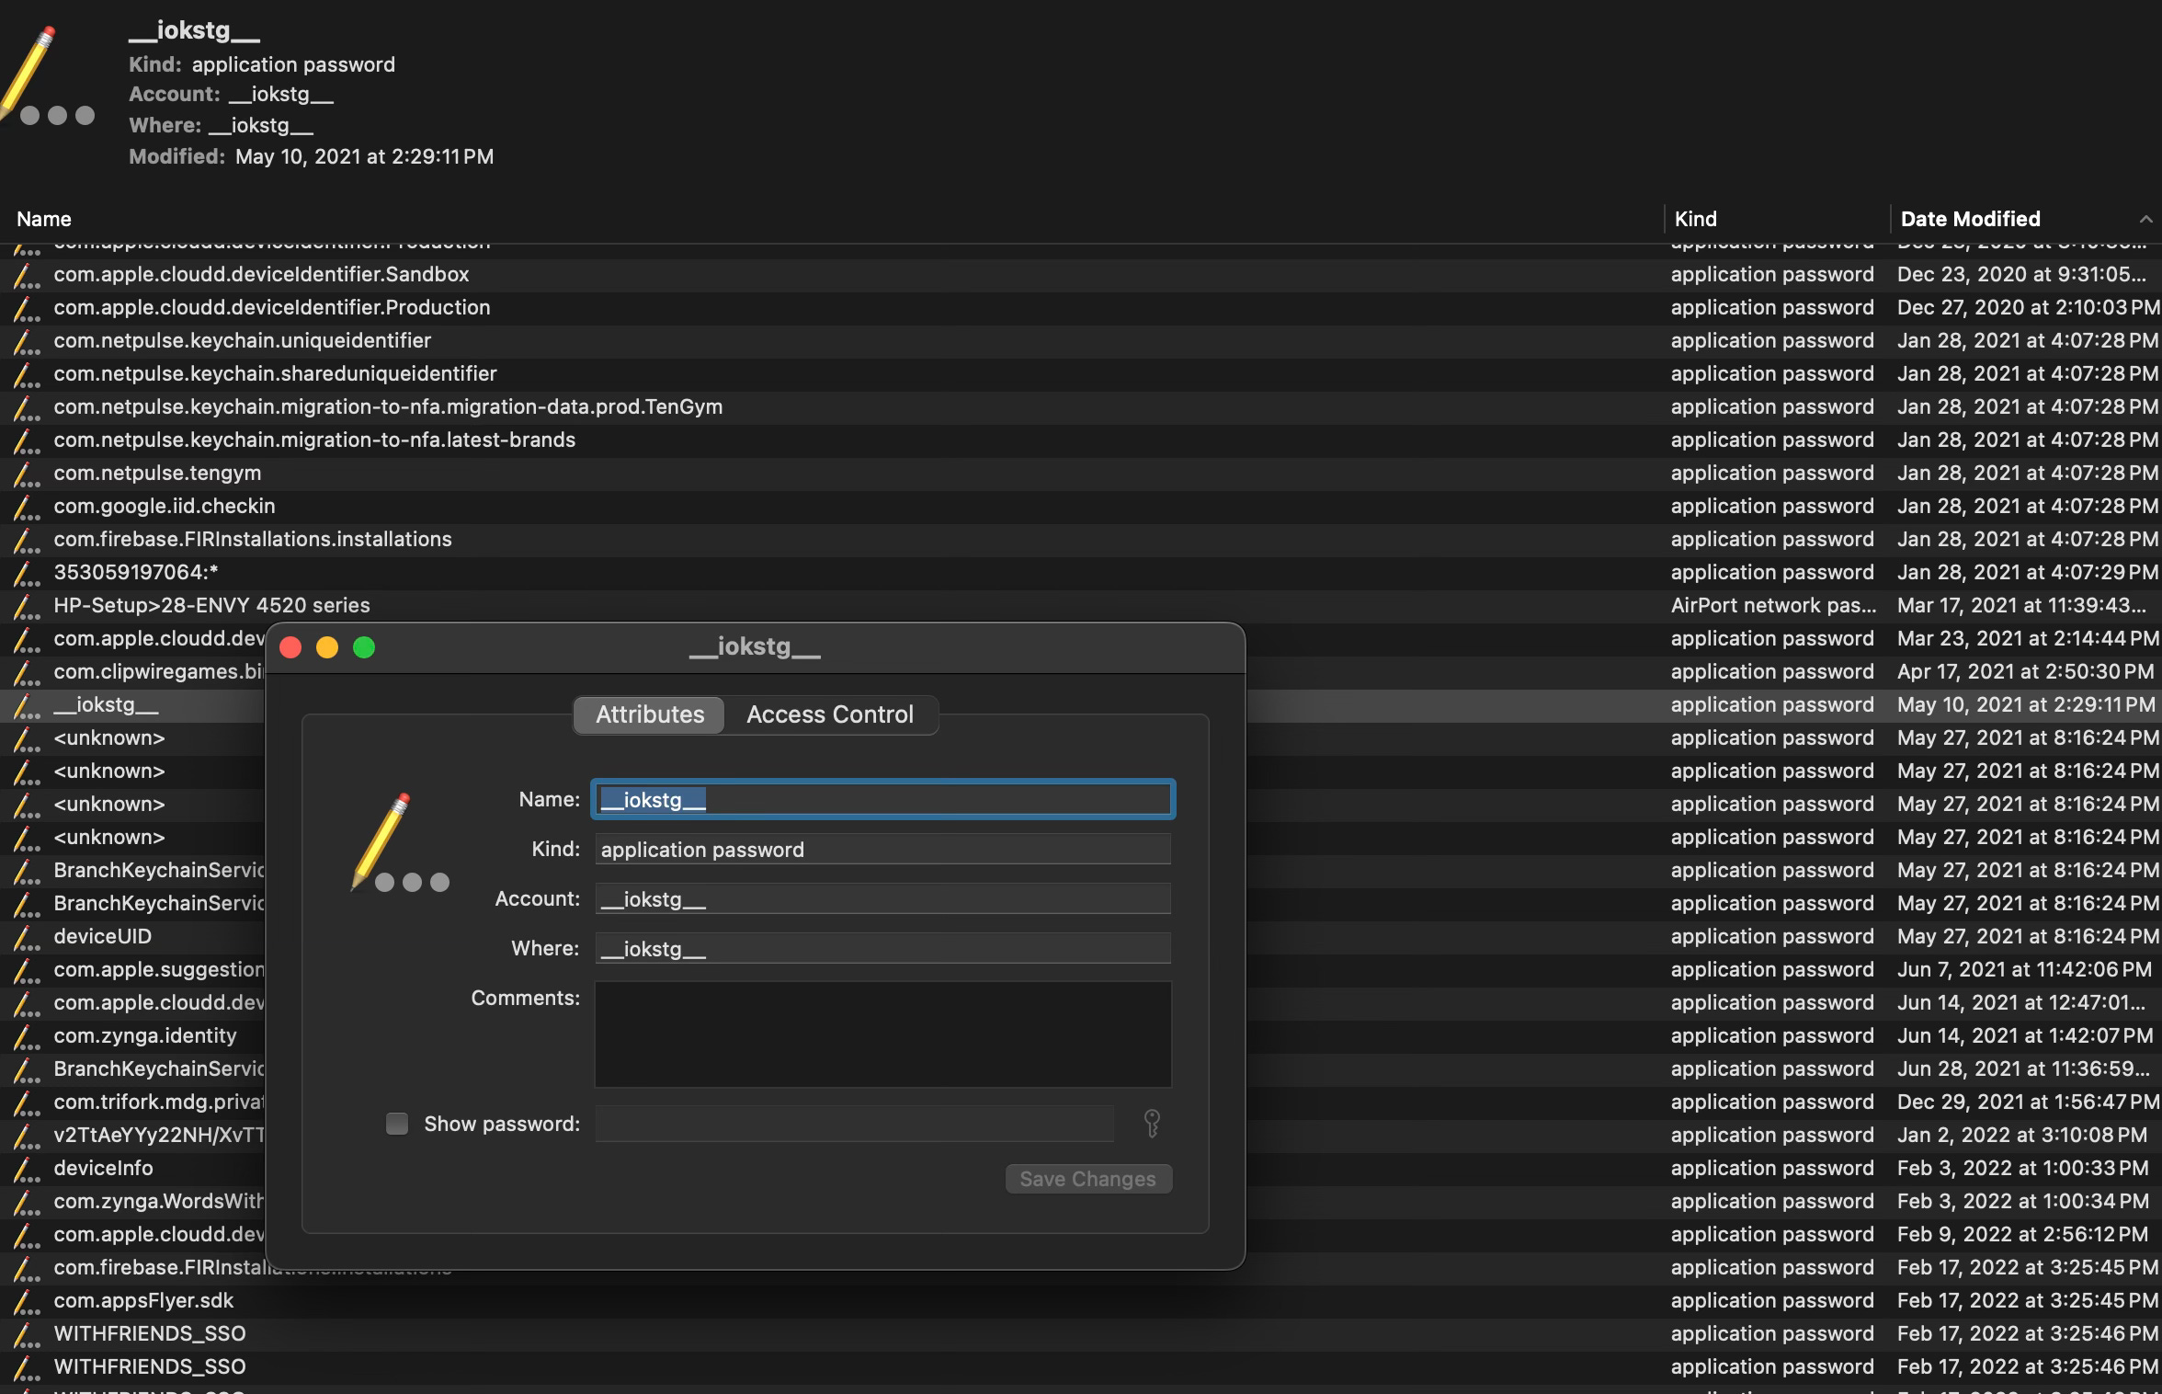Select the Attributes tab
Screen dimensions: 2162x1394
click(x=649, y=714)
